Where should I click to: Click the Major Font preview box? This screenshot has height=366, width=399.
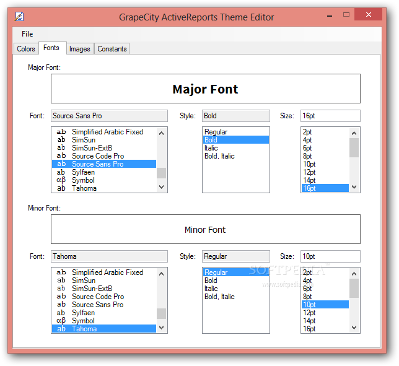click(206, 89)
